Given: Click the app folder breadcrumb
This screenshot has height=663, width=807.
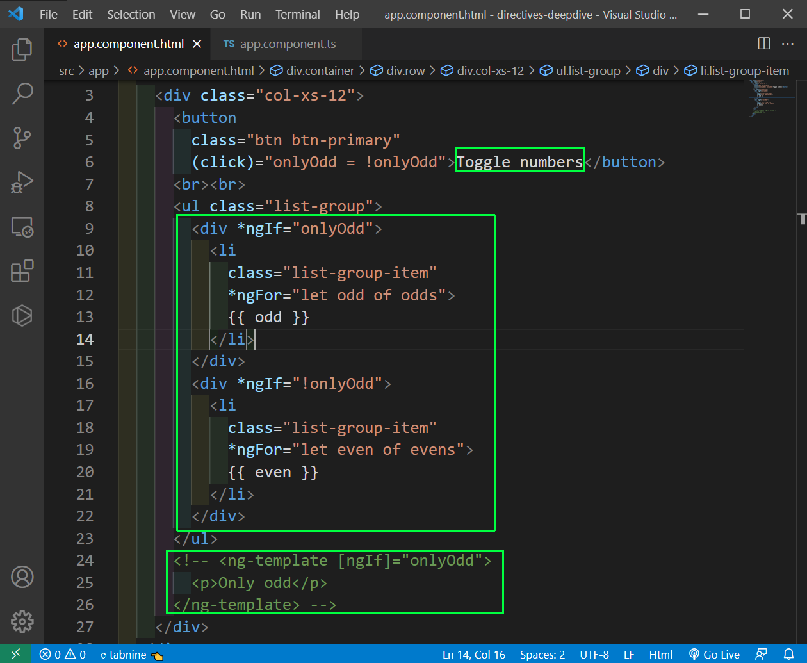Looking at the screenshot, I should [x=99, y=70].
